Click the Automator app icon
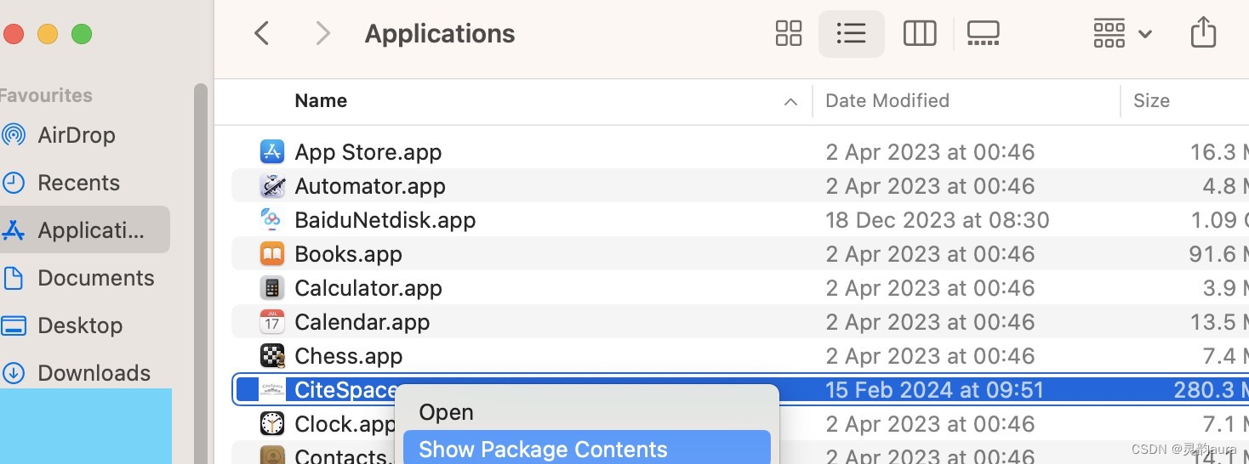Image resolution: width=1249 pixels, height=464 pixels. tap(271, 186)
